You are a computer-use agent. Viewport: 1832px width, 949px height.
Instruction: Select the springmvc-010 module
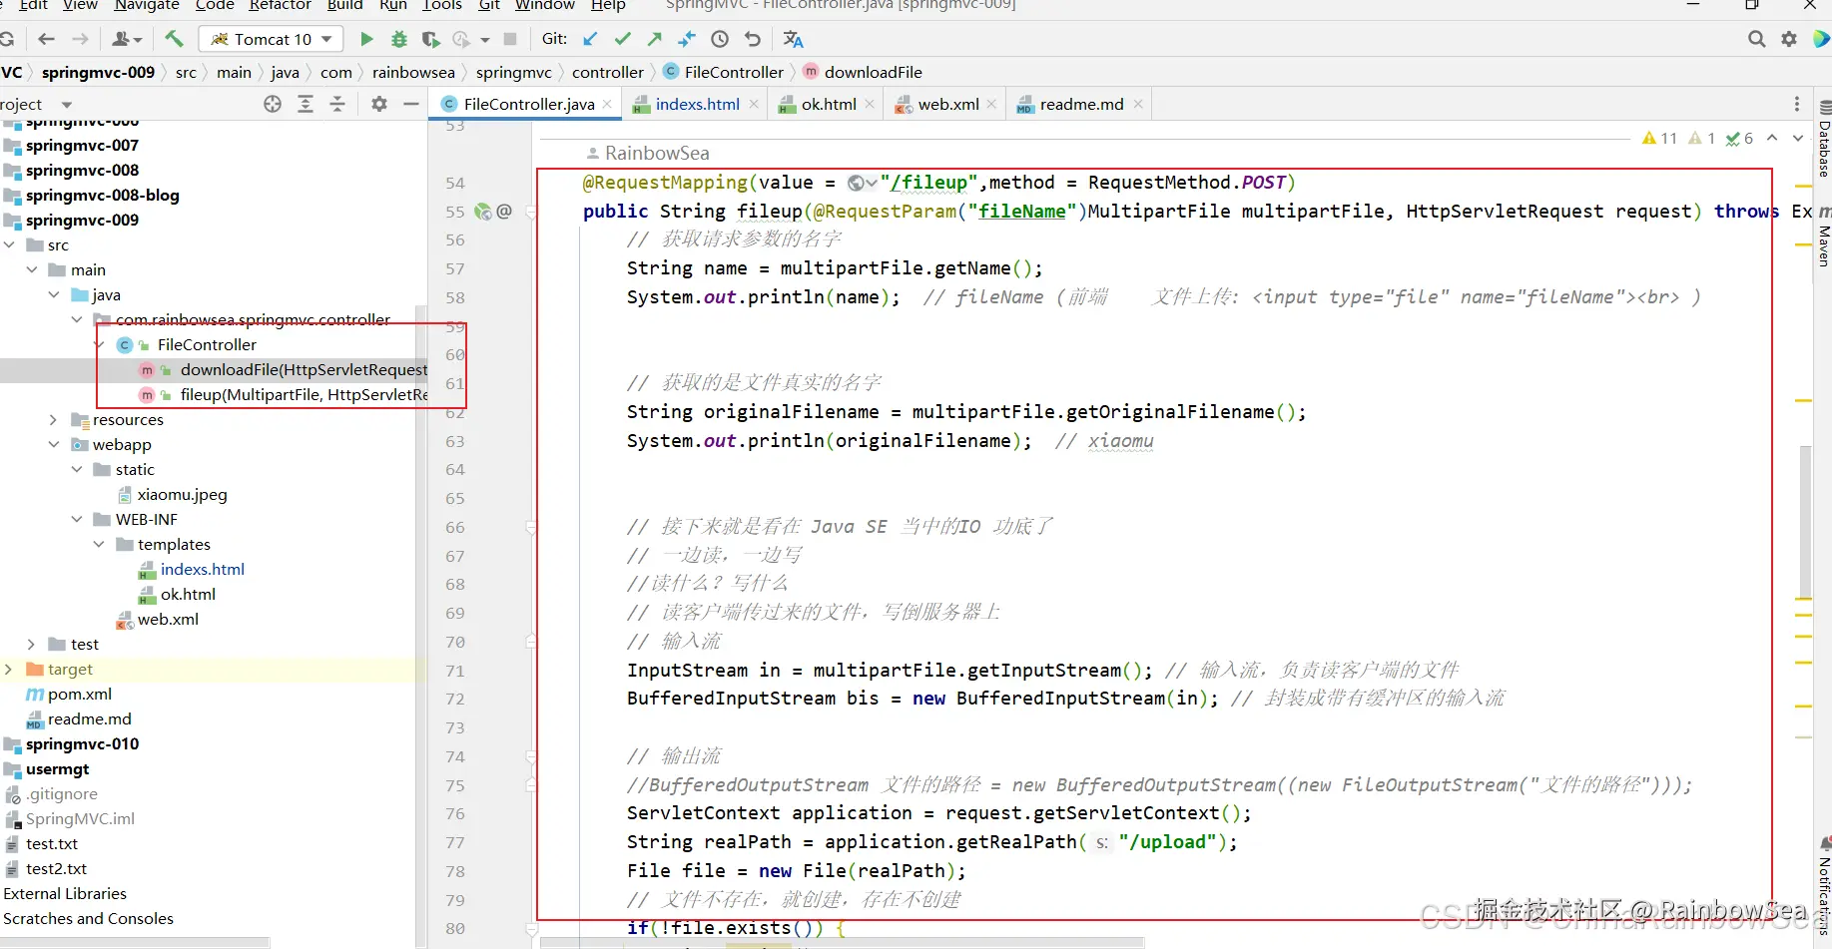point(82,743)
